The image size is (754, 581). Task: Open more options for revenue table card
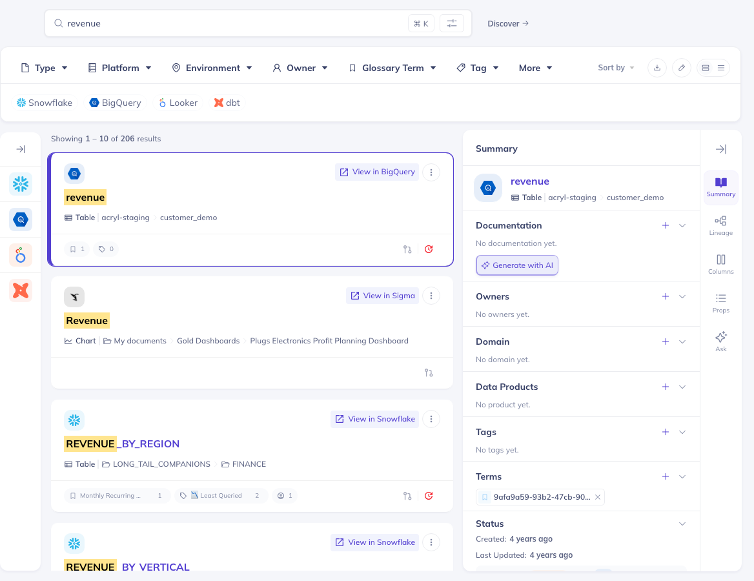(x=431, y=172)
